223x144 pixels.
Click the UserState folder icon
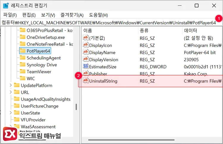(17, 113)
